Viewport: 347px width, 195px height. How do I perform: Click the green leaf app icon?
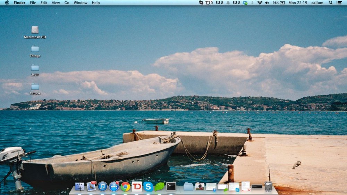160,187
